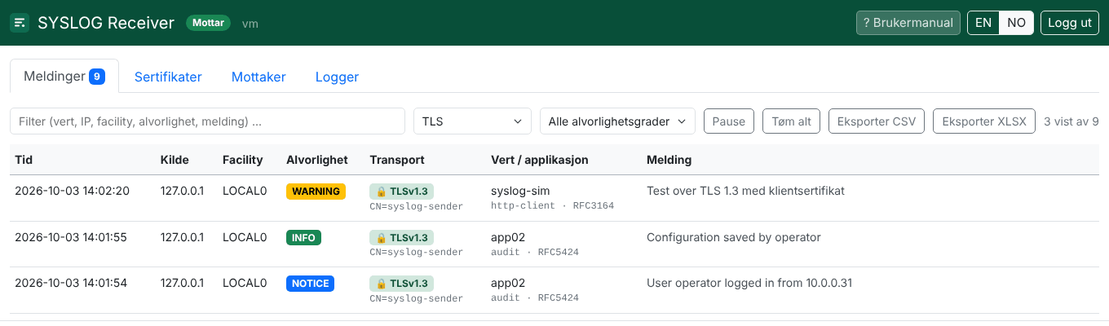Click the unread count badge 9
Screen dimensions: 1109x326
click(x=97, y=77)
